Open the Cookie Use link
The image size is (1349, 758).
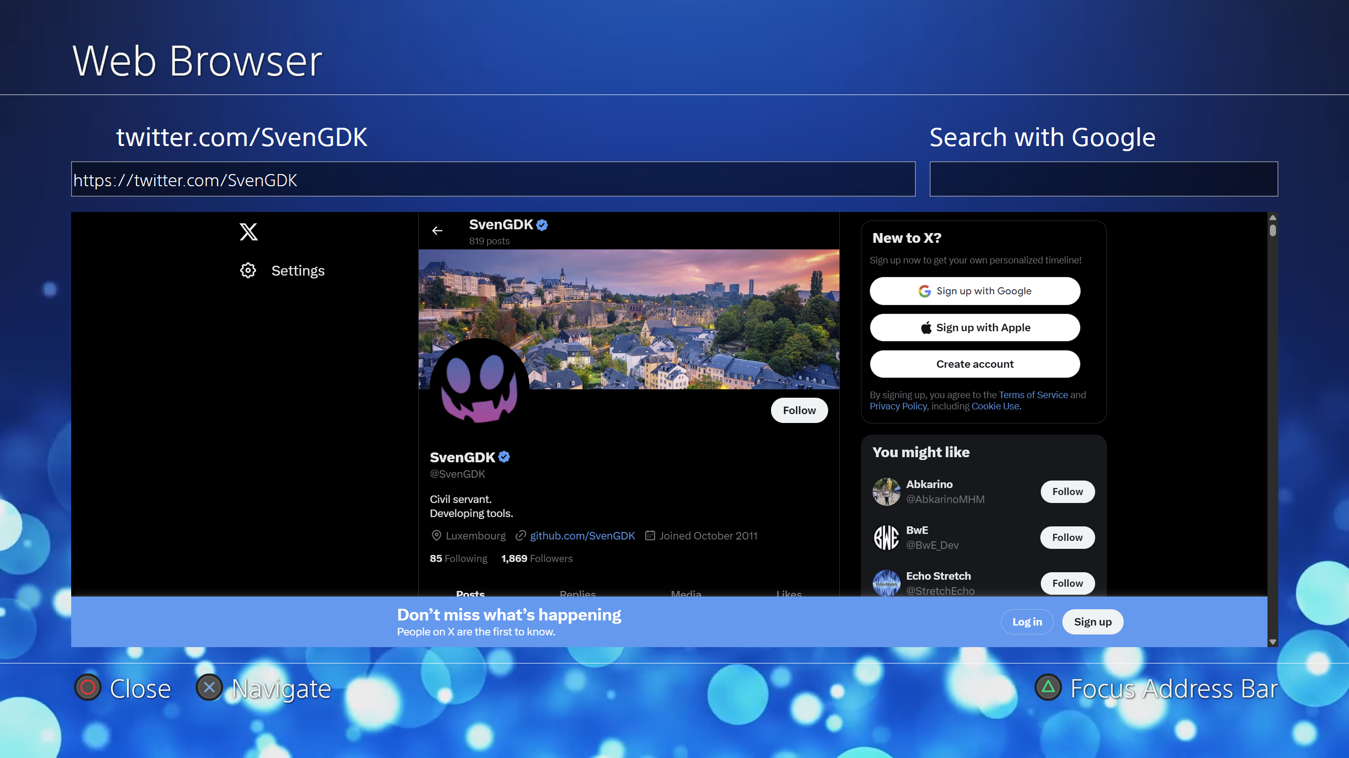[x=996, y=407]
